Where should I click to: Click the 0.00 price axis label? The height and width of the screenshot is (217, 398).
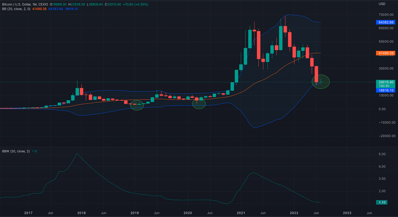pyautogui.click(x=382, y=109)
